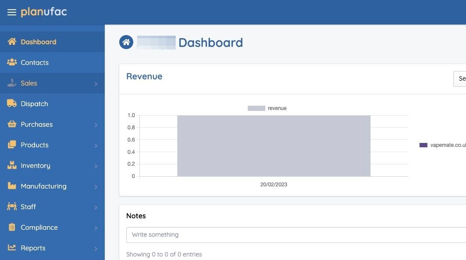Expand the Staff submenu chevron
The image size is (466, 260).
pyautogui.click(x=96, y=207)
